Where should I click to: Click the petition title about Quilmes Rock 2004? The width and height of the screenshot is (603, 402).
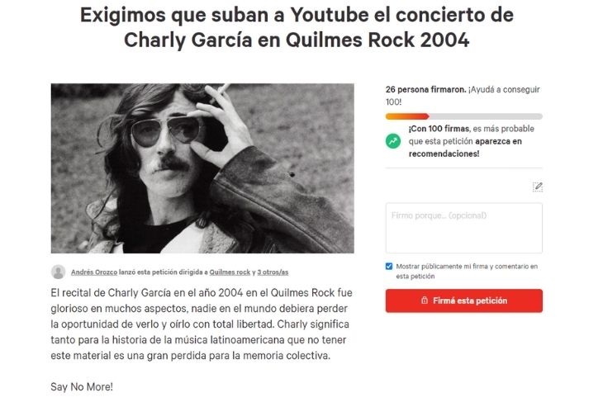pyautogui.click(x=297, y=27)
